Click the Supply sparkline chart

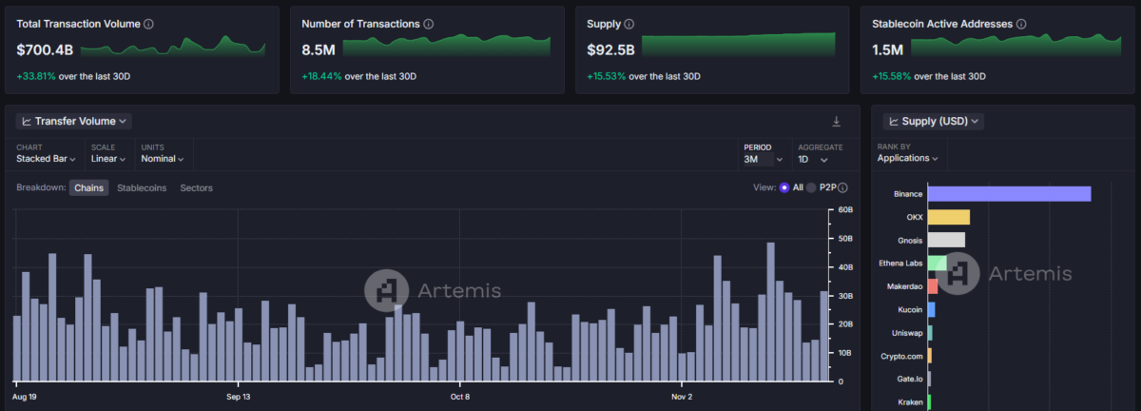pyautogui.click(x=739, y=45)
